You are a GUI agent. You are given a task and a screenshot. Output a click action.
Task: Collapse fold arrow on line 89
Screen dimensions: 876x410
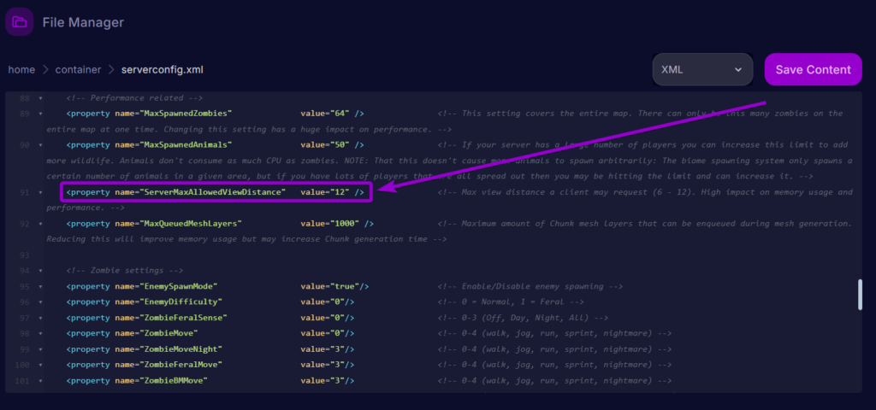pos(40,114)
